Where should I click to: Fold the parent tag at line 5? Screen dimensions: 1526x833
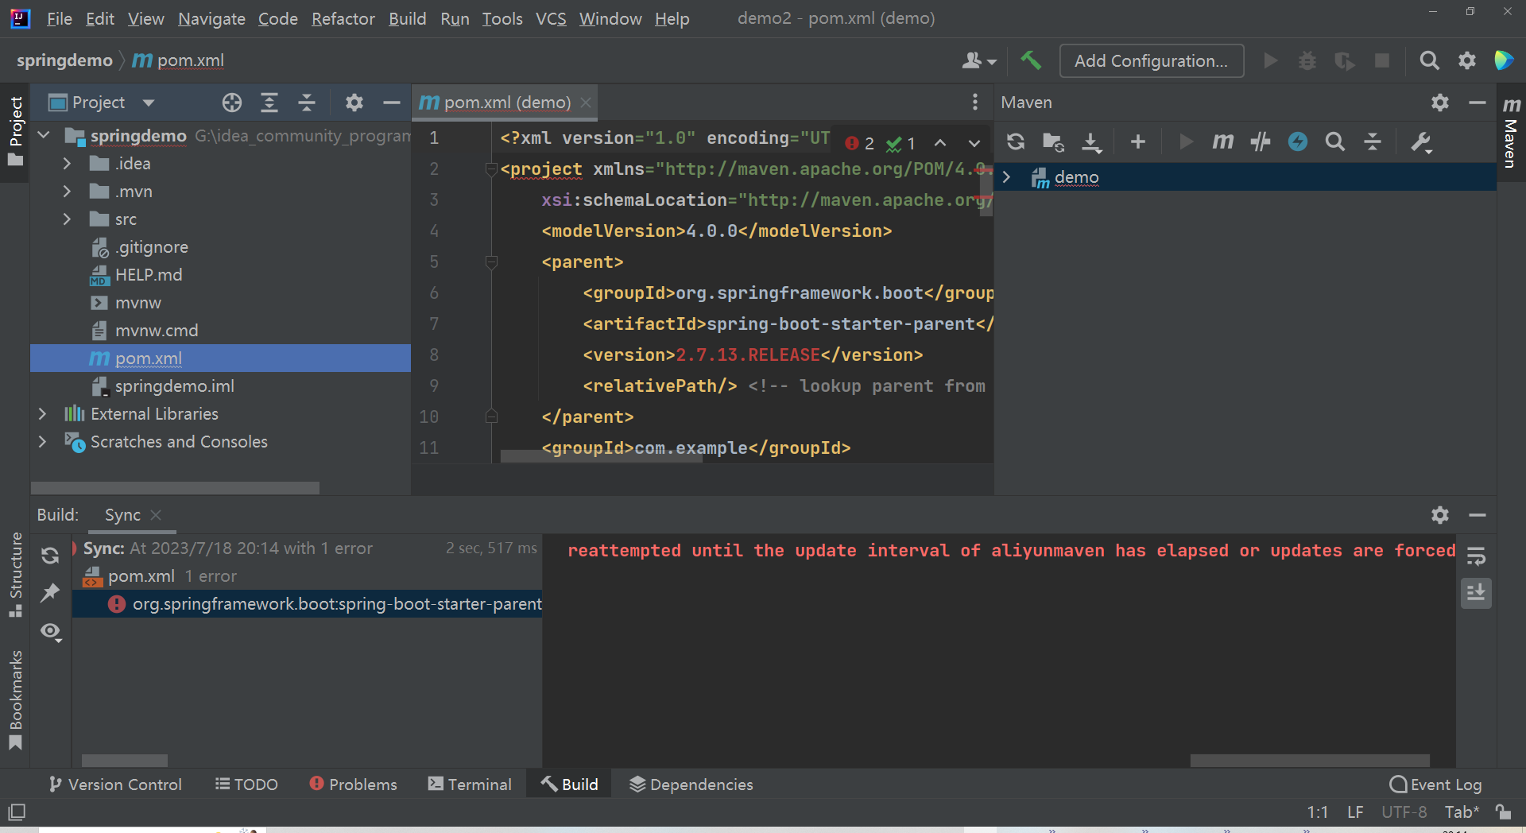click(491, 262)
